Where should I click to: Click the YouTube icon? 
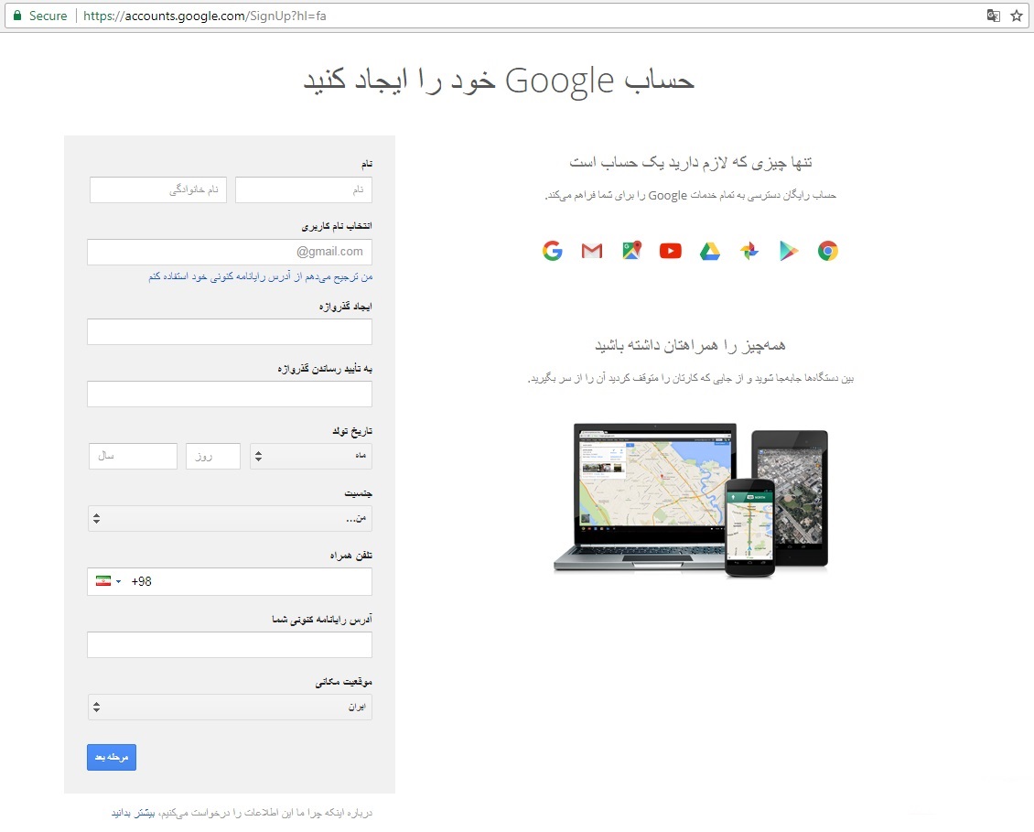pos(671,251)
